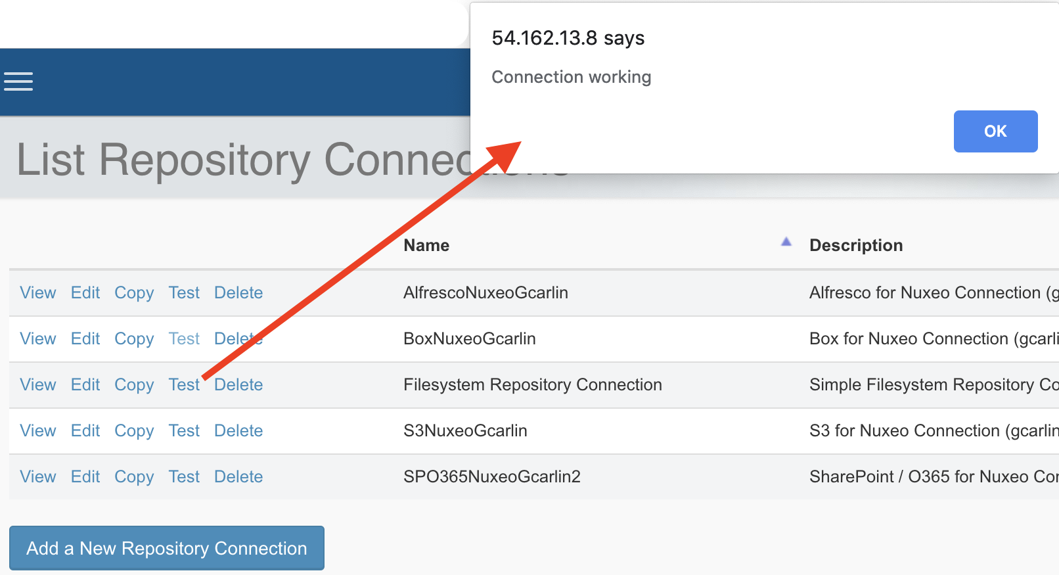This screenshot has width=1059, height=575.
Task: View BoxNuxeoGcarlin connection
Action: tap(38, 338)
